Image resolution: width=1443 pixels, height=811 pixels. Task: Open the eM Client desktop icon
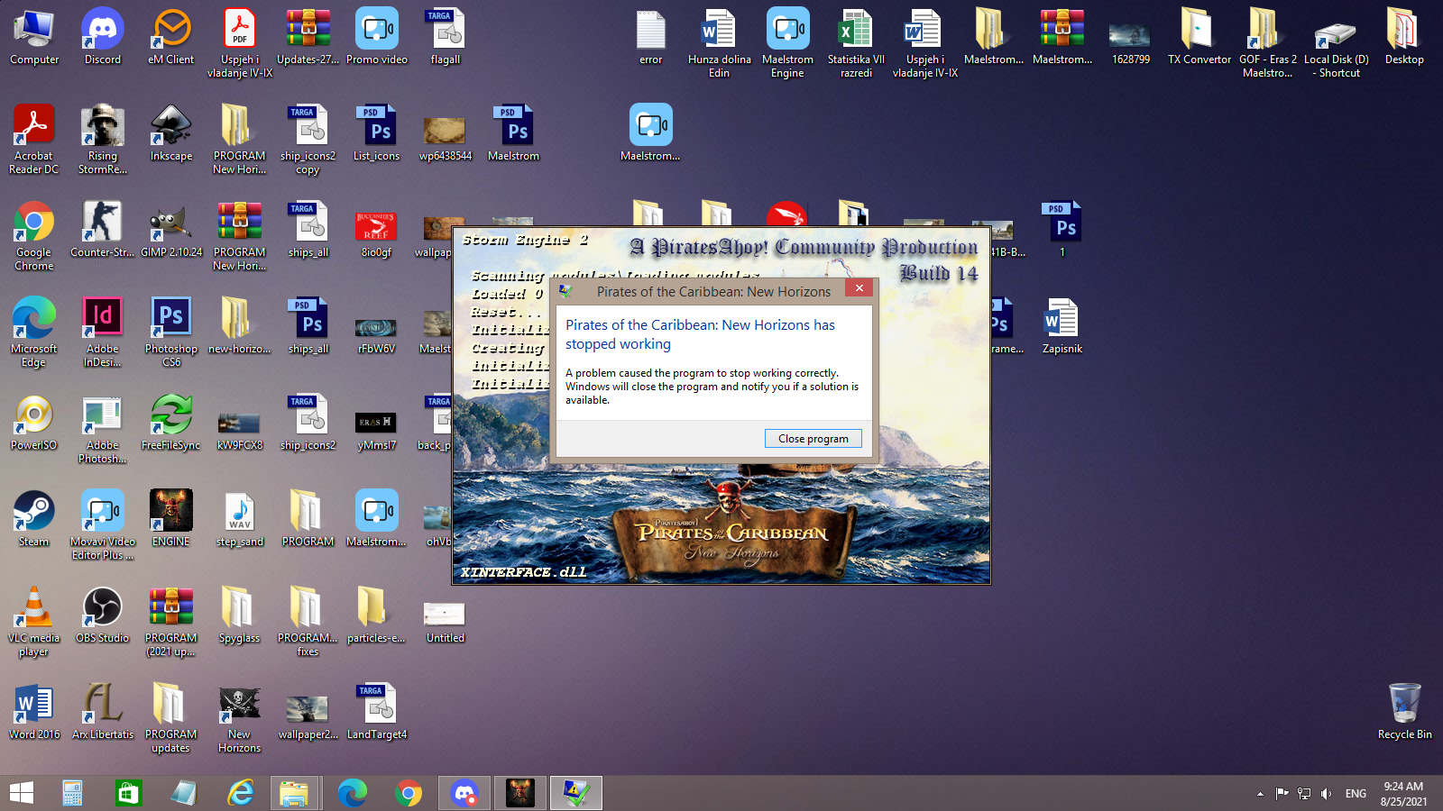(171, 37)
